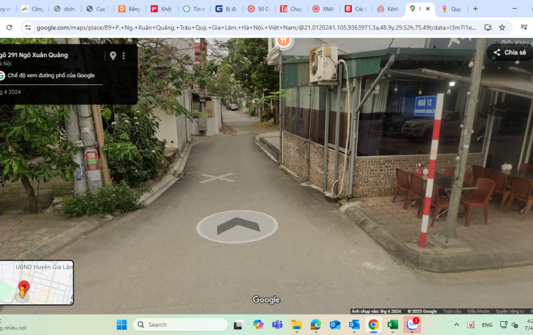Open site information icon in address bar
The height and width of the screenshot is (335, 533).
point(28,27)
